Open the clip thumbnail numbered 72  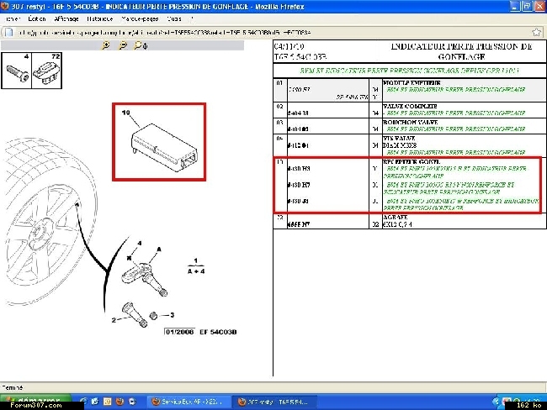47,71
